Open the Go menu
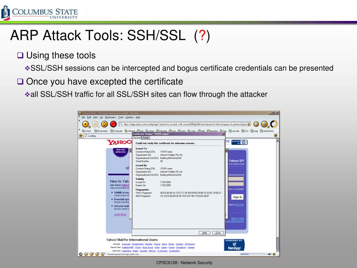This screenshot has height=268, width=357. [x=101, y=117]
